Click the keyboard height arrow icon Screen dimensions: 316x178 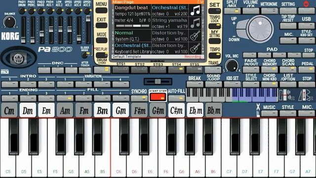tap(305, 95)
